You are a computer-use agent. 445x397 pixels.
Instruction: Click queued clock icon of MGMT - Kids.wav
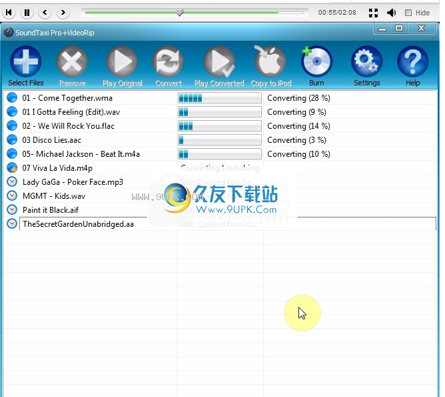click(12, 195)
